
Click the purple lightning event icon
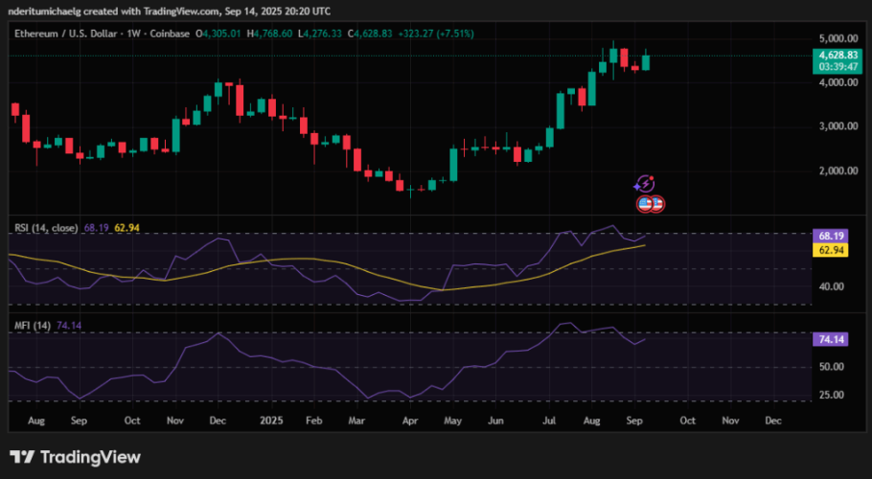pyautogui.click(x=646, y=184)
